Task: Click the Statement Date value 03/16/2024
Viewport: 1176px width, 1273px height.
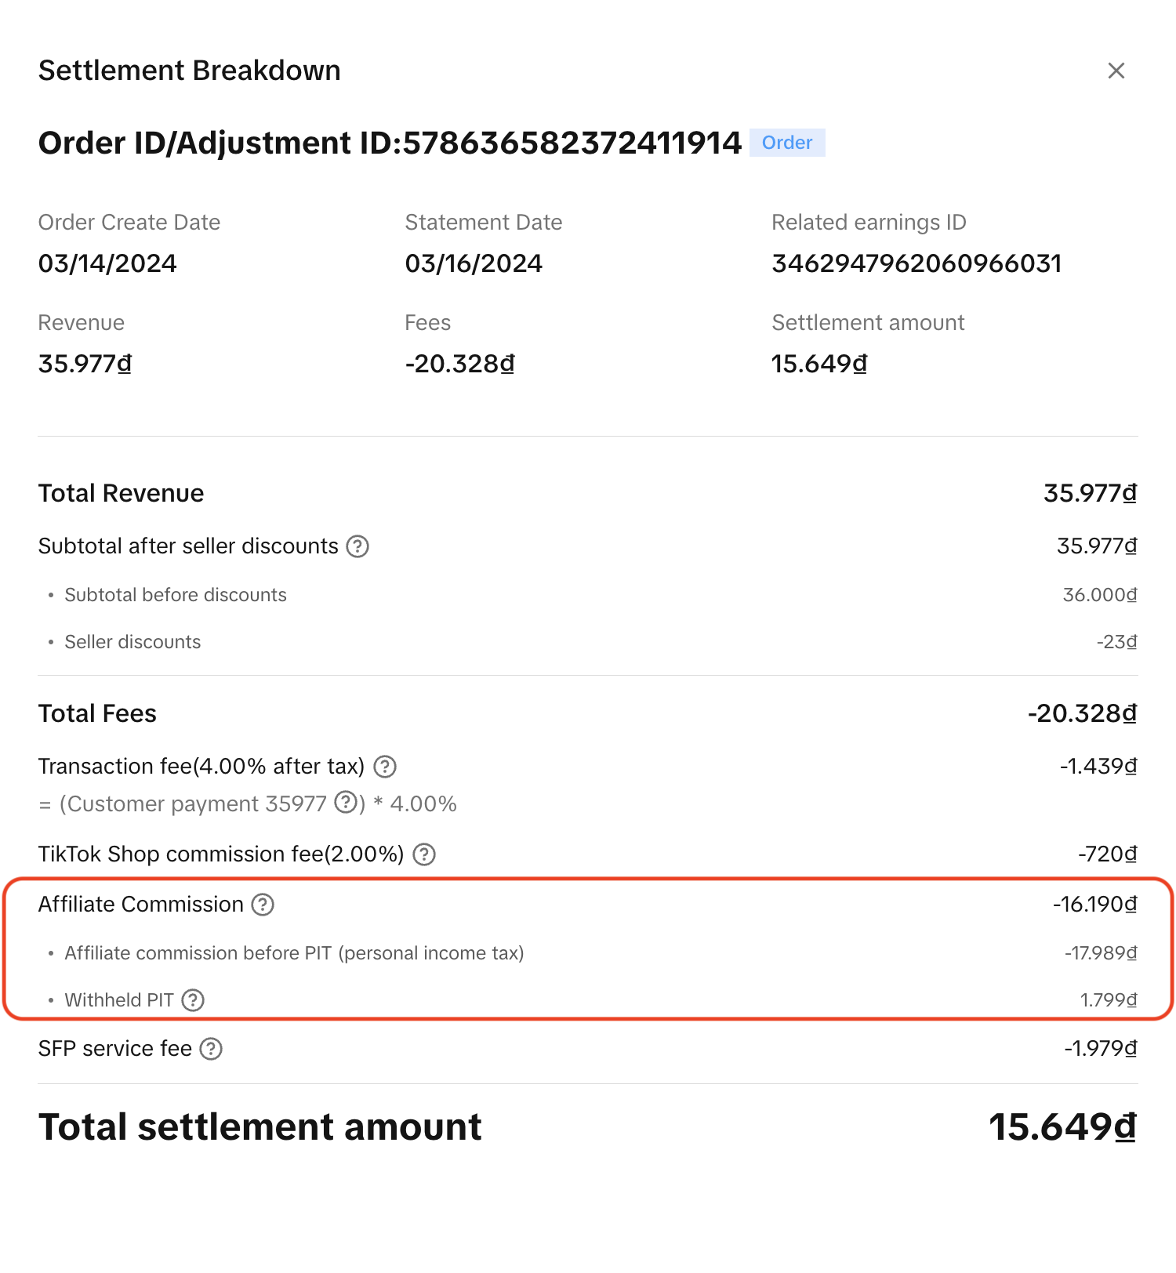Action: (474, 263)
